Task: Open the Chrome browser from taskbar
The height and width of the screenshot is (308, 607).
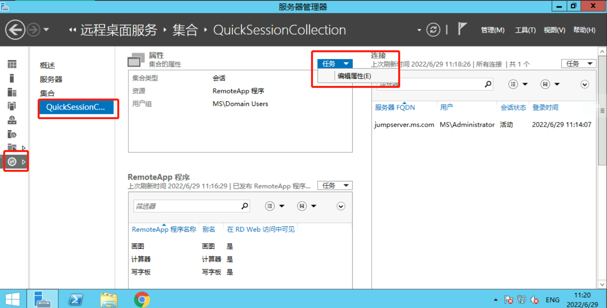Action: [x=141, y=300]
